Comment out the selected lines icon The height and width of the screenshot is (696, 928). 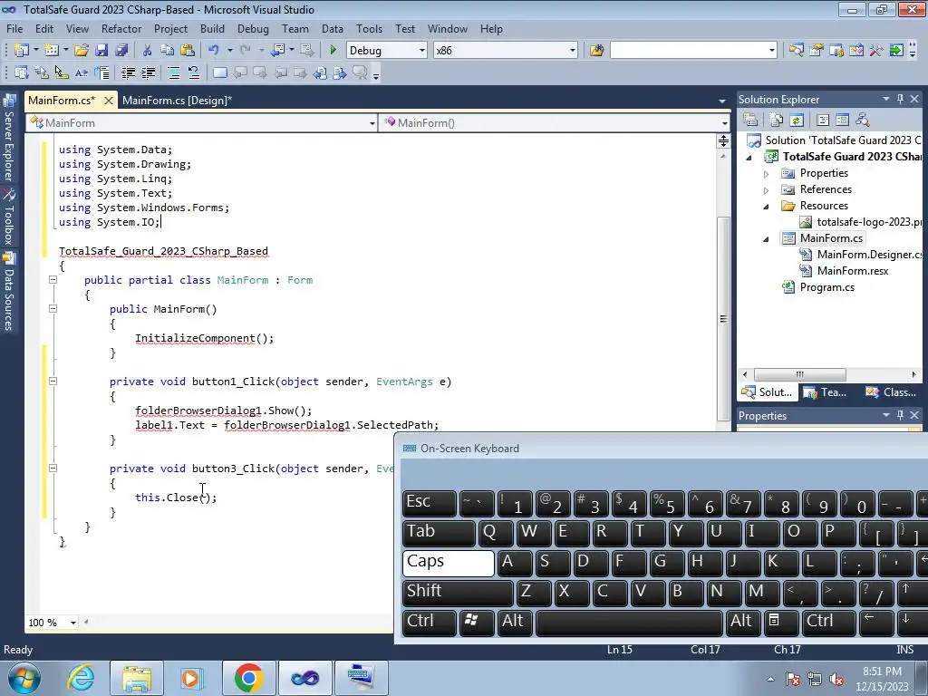174,72
